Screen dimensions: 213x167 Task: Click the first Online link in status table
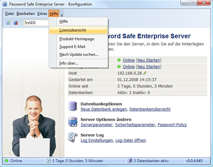[129, 60]
